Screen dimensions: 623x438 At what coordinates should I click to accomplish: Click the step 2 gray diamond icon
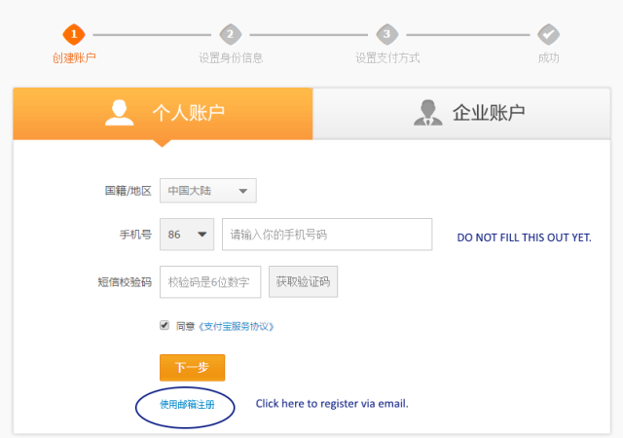tap(231, 35)
